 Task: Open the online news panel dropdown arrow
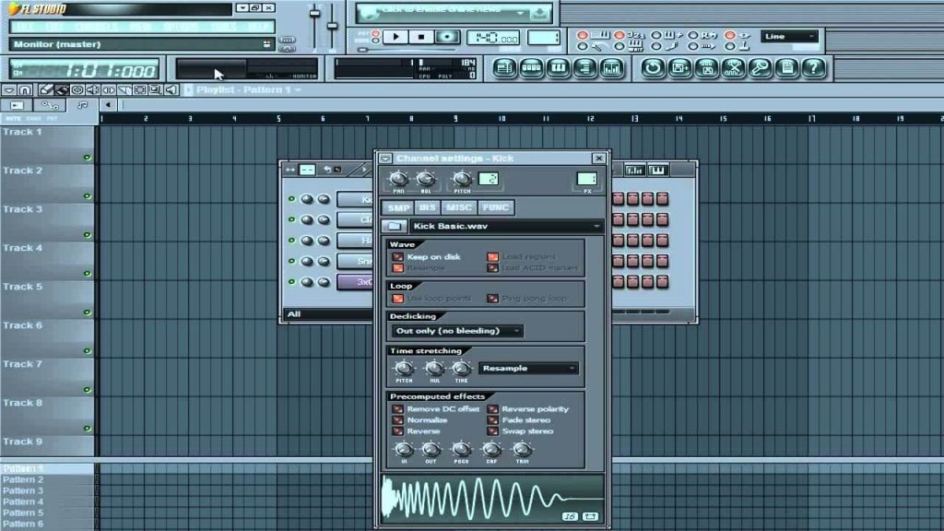point(521,13)
